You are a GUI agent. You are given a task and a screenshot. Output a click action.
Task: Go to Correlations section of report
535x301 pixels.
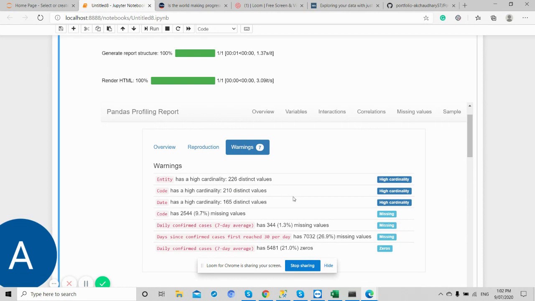click(371, 112)
